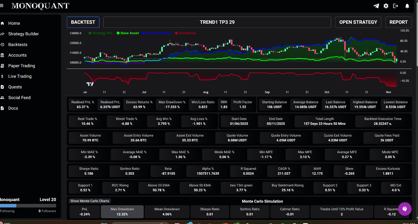Click the CAGR % 211.037 stat
The height and width of the screenshot is (224, 418).
coord(284,171)
